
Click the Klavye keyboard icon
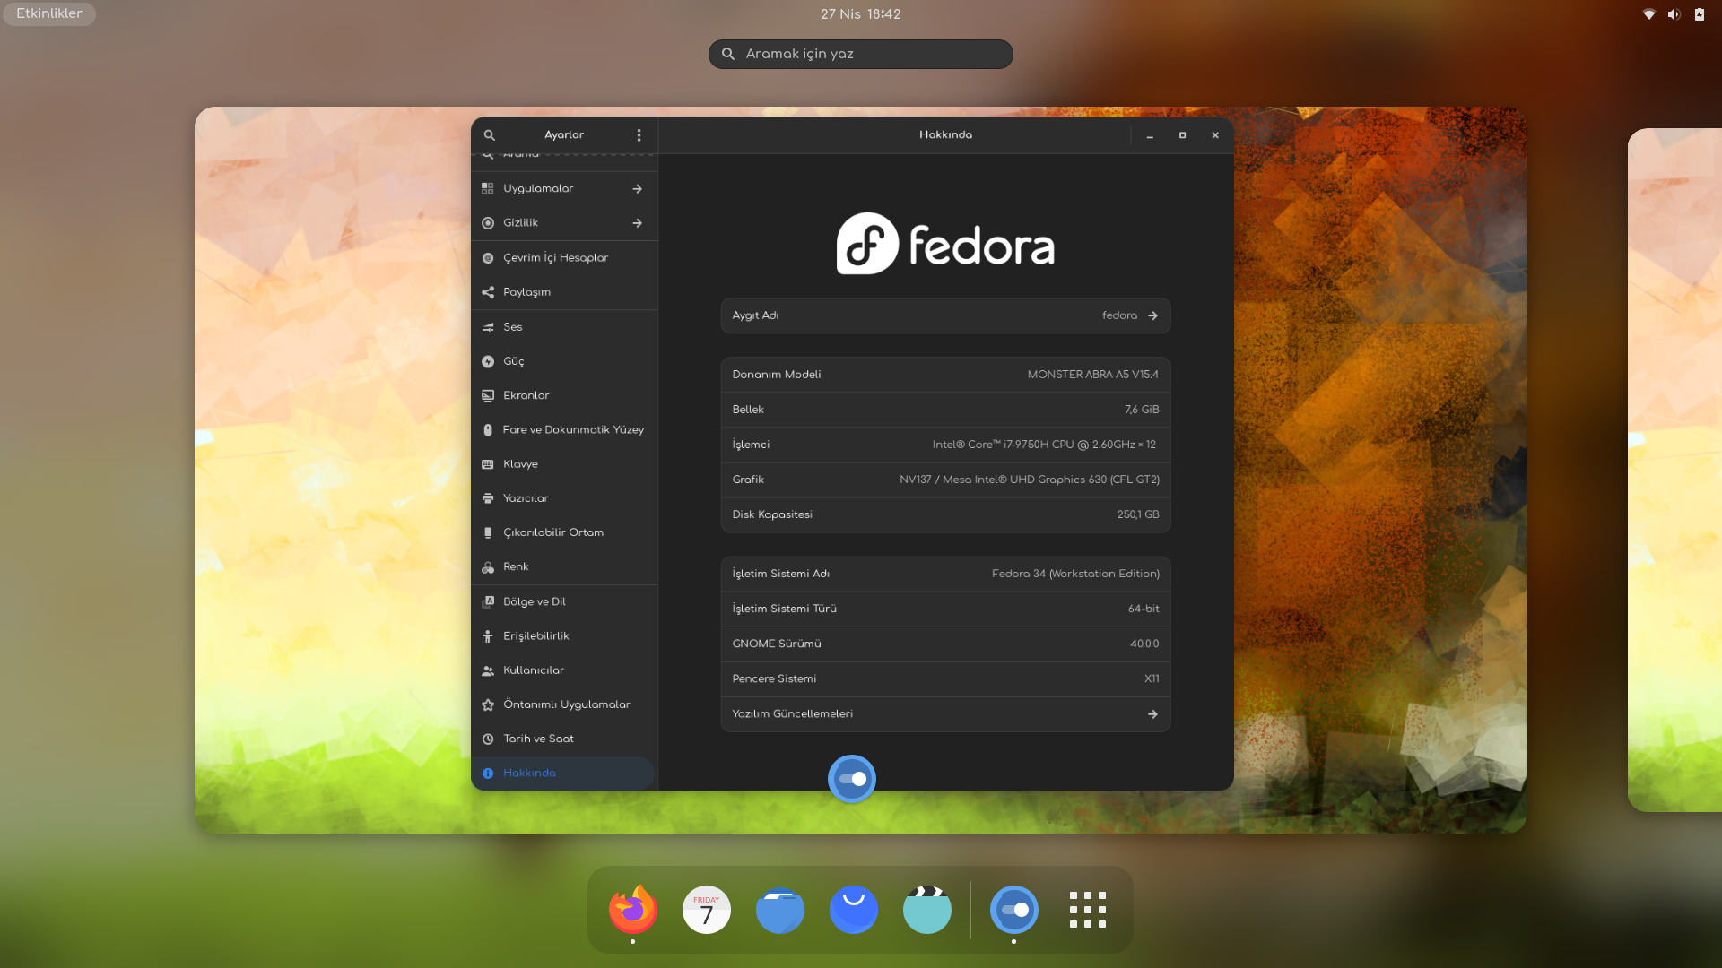click(x=488, y=464)
